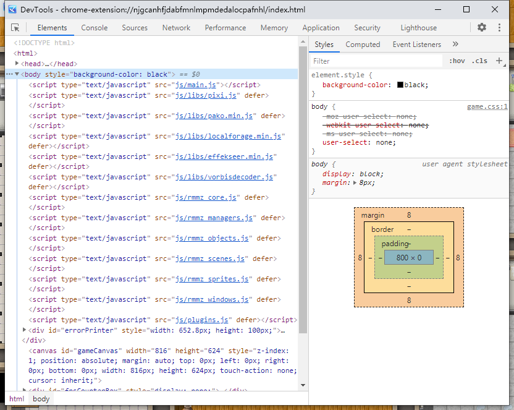Click the black background-color swatch
This screenshot has width=514, height=410.
(x=400, y=85)
